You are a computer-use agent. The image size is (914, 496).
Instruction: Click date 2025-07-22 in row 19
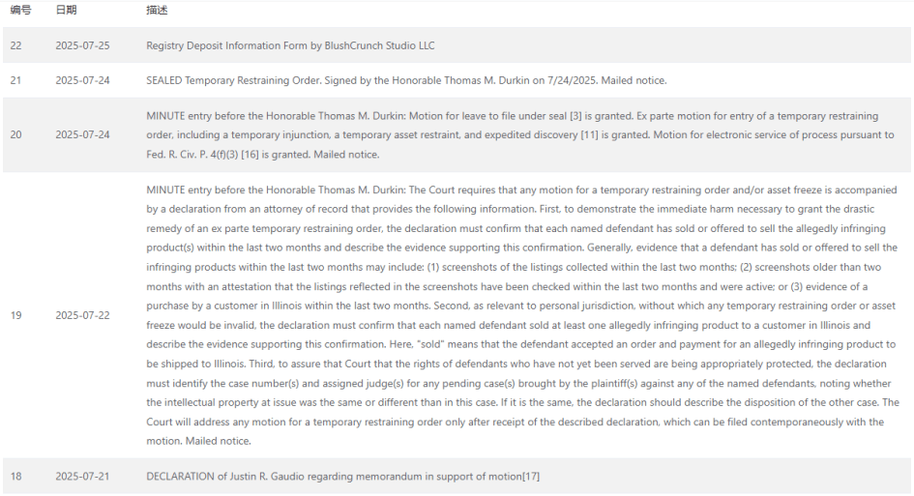(82, 315)
